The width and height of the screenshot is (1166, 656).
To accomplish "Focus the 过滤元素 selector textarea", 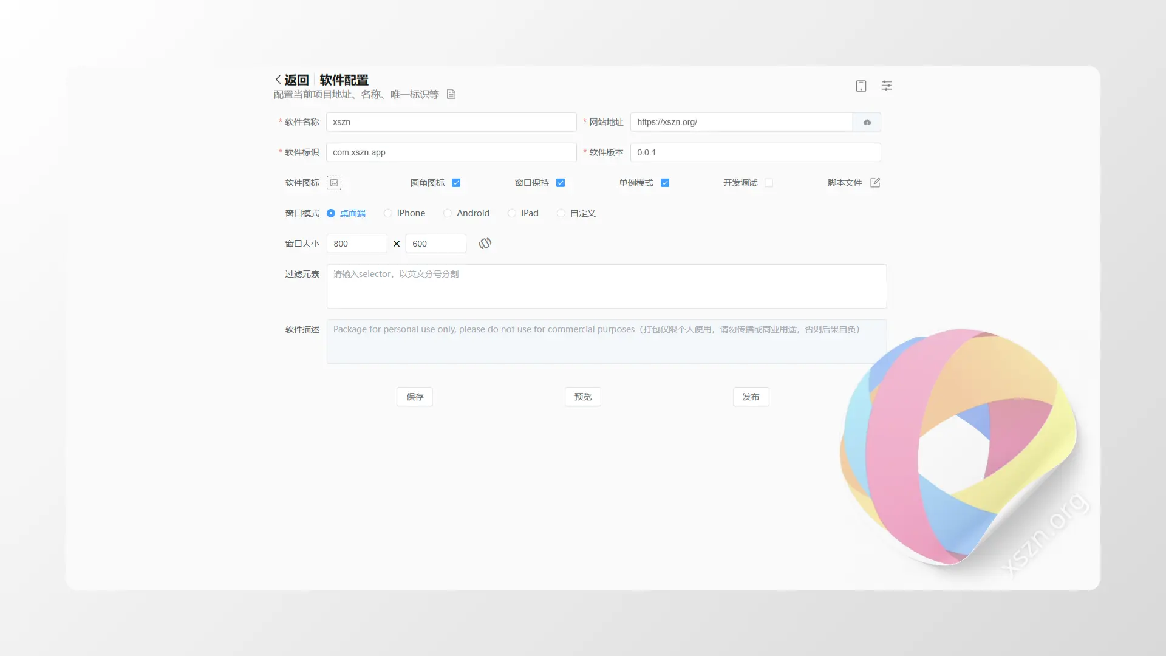I will coord(607,286).
